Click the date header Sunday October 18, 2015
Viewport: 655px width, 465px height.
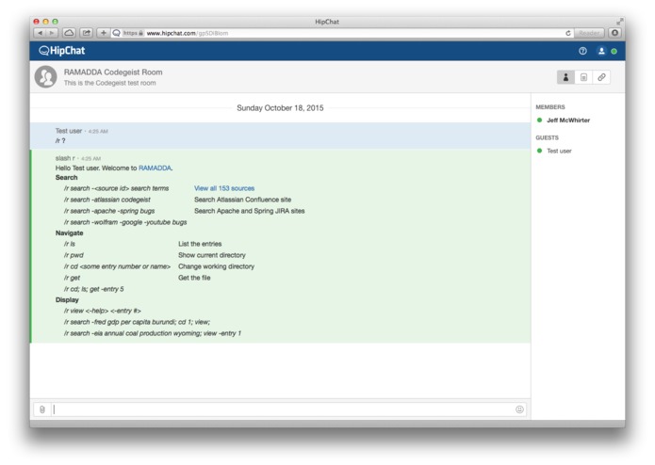pyautogui.click(x=280, y=108)
